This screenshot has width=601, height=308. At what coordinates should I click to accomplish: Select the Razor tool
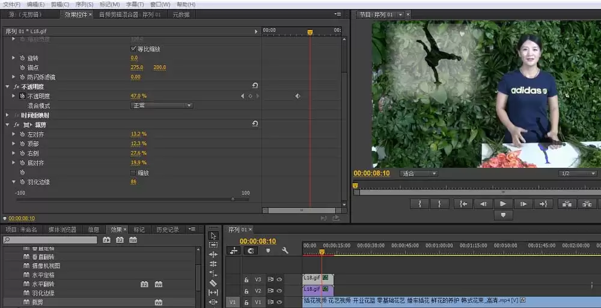tap(213, 283)
